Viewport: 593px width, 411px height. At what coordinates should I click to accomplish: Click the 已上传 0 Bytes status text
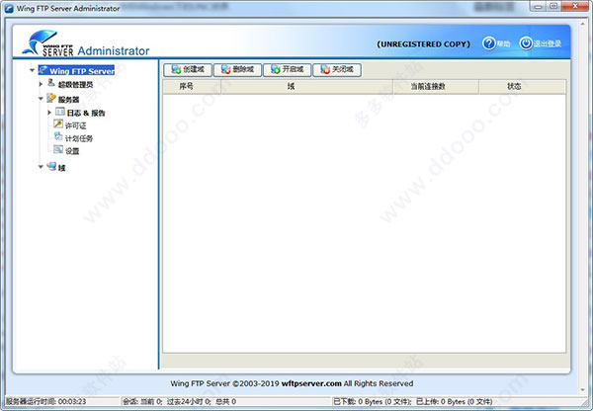click(x=454, y=401)
